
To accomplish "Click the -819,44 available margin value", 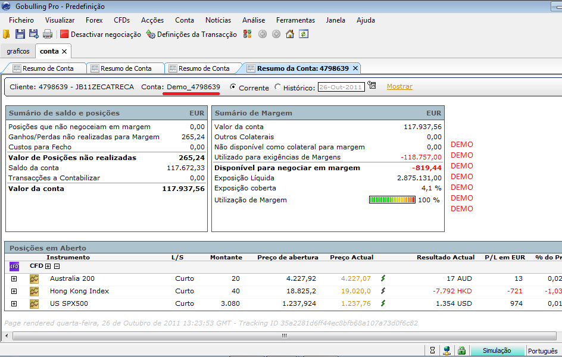I will click(426, 168).
